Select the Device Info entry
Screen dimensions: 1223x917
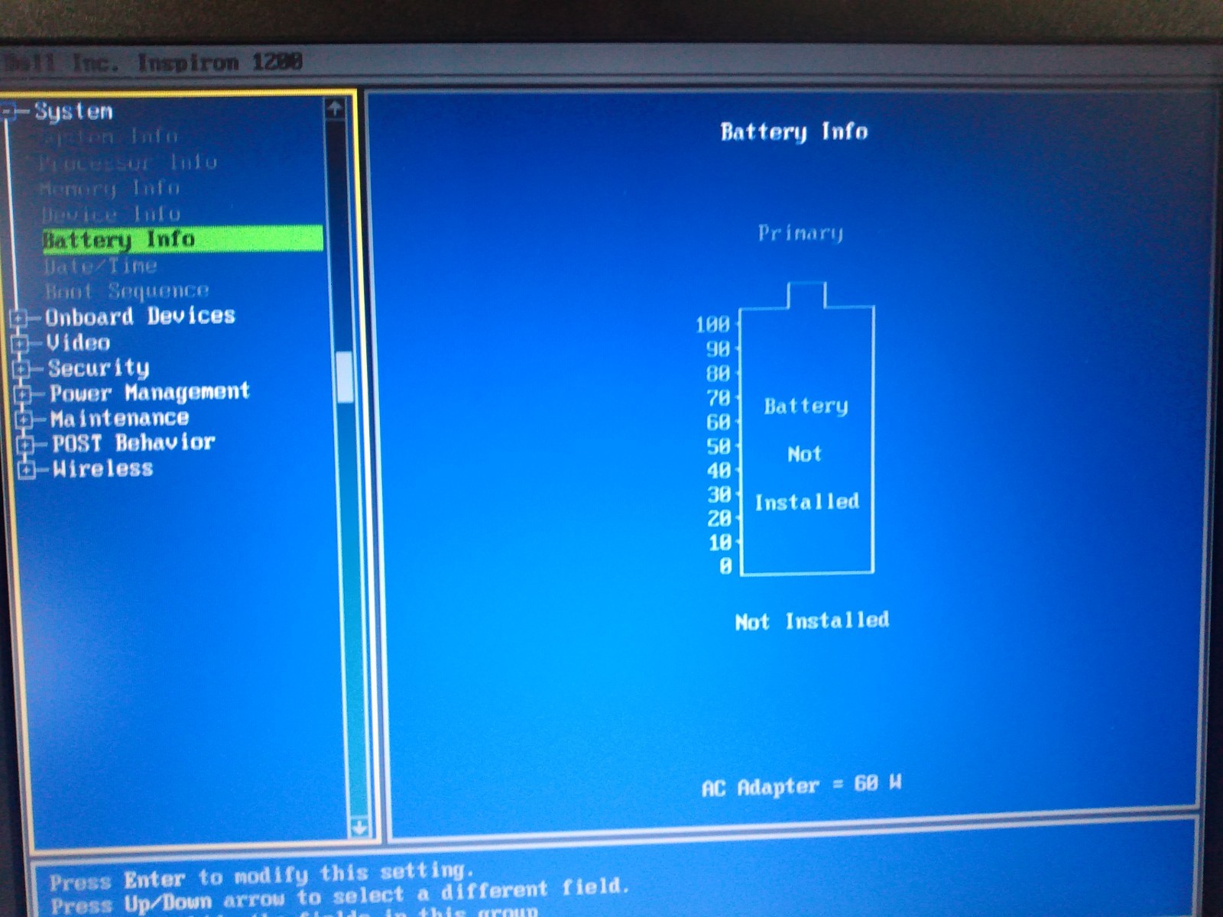click(111, 214)
